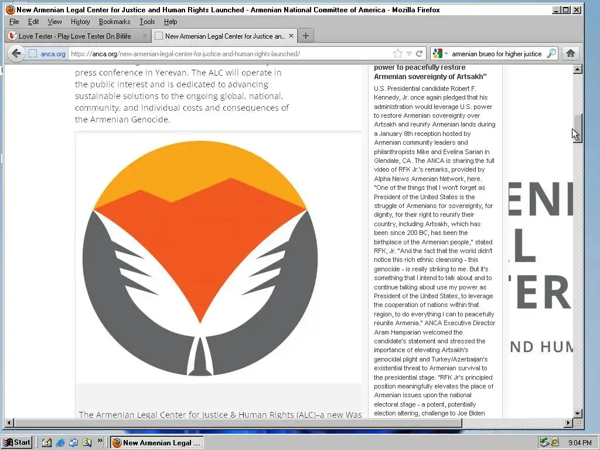The image size is (600, 450).
Task: Open the Windows Start menu
Action: coord(17,442)
